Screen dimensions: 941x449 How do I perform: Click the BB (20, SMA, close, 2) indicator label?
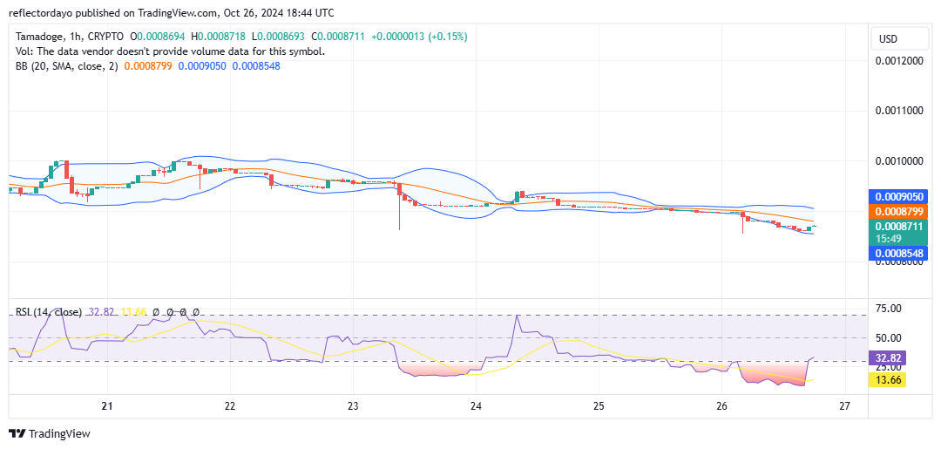point(66,66)
